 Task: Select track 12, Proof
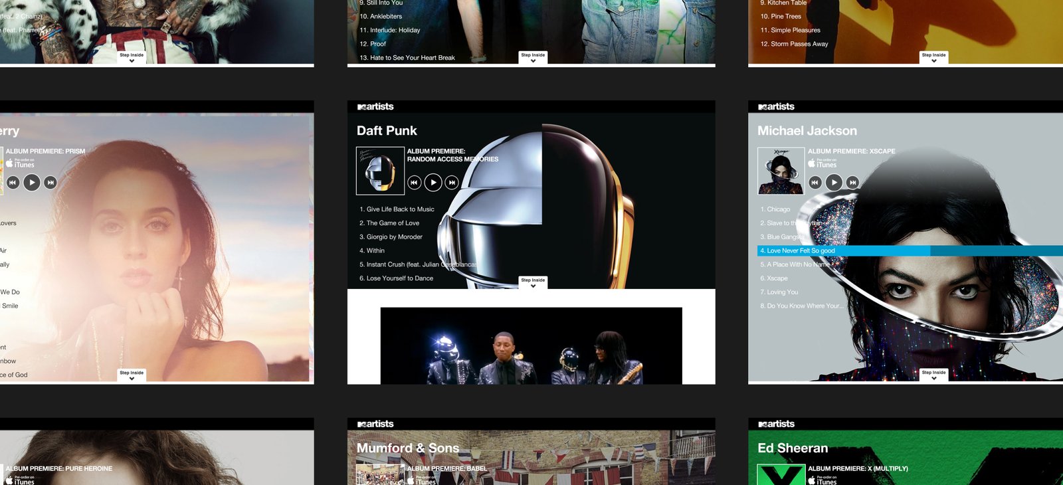[x=373, y=44]
